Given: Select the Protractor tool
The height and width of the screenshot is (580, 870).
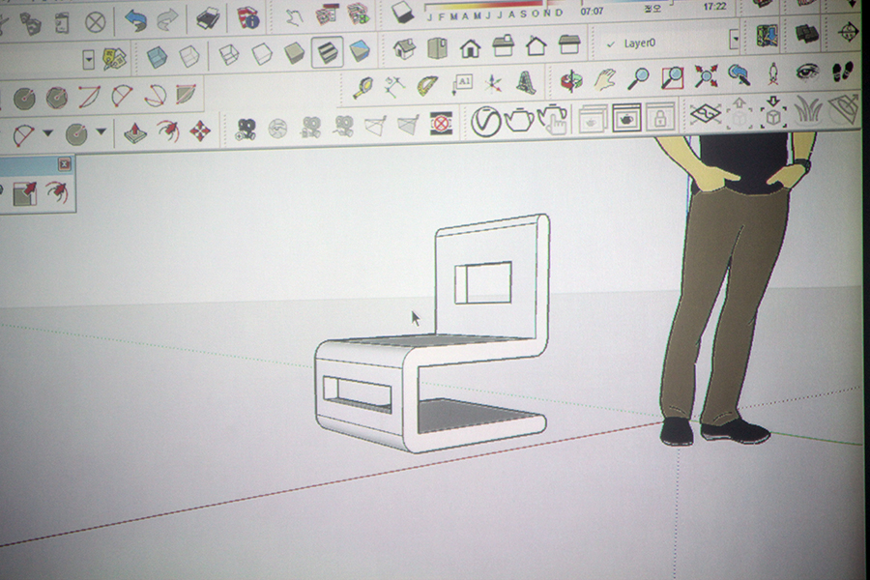Looking at the screenshot, I should point(427,85).
